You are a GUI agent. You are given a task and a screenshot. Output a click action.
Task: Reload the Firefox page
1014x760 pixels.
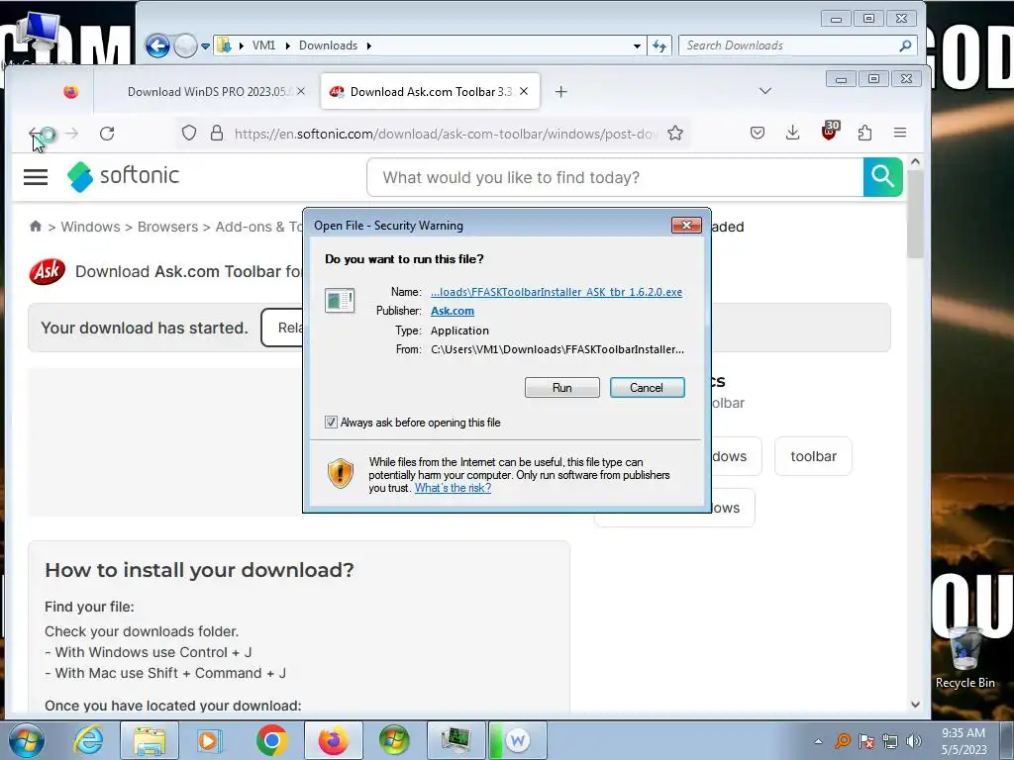(107, 134)
